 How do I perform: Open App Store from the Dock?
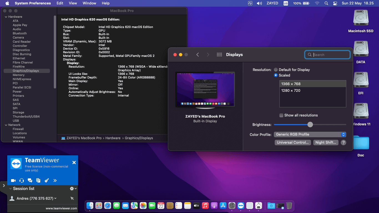pos(223,206)
